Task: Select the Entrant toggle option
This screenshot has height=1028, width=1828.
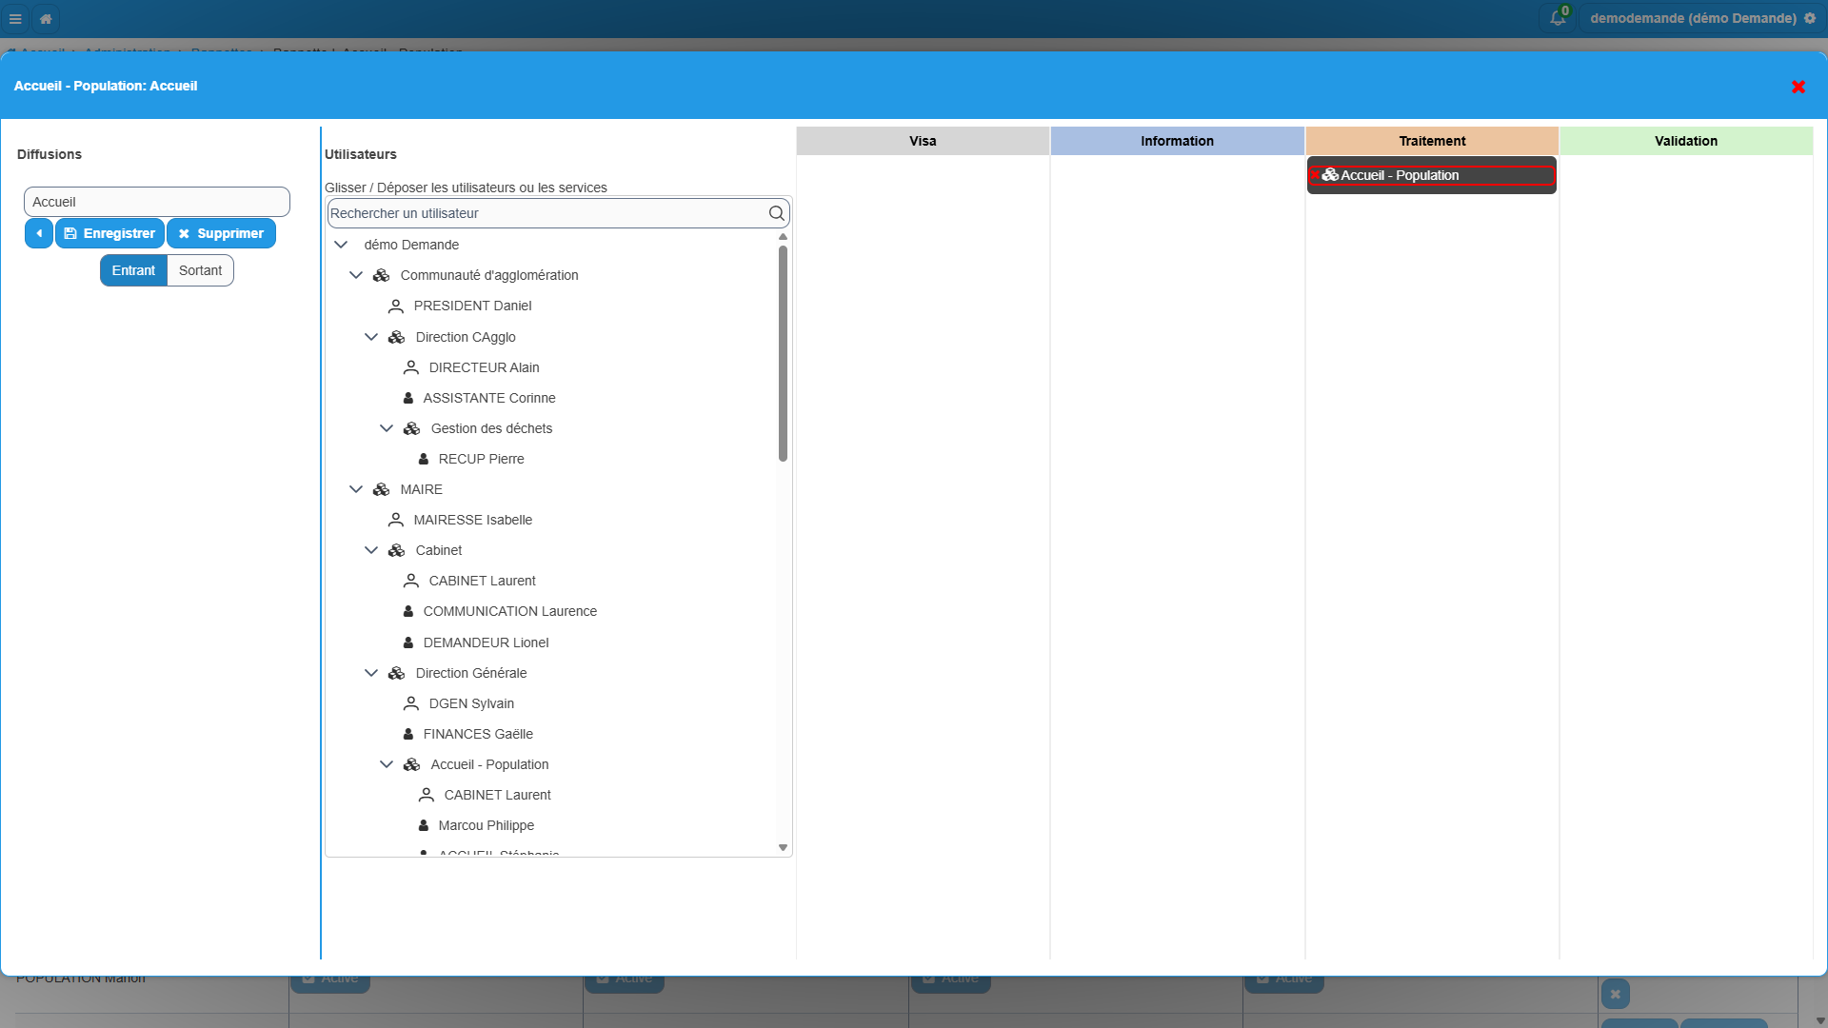Action: [133, 270]
